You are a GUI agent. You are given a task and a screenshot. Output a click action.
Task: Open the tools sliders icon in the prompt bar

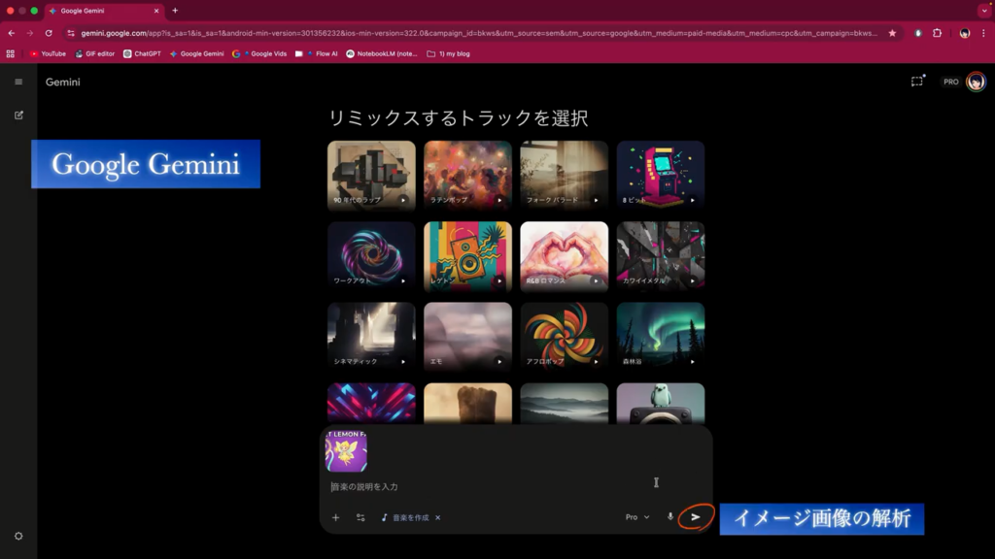pos(360,518)
